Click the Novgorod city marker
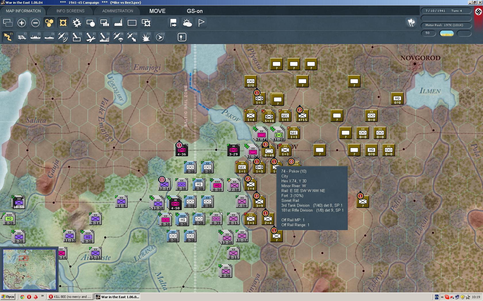 click(415, 64)
